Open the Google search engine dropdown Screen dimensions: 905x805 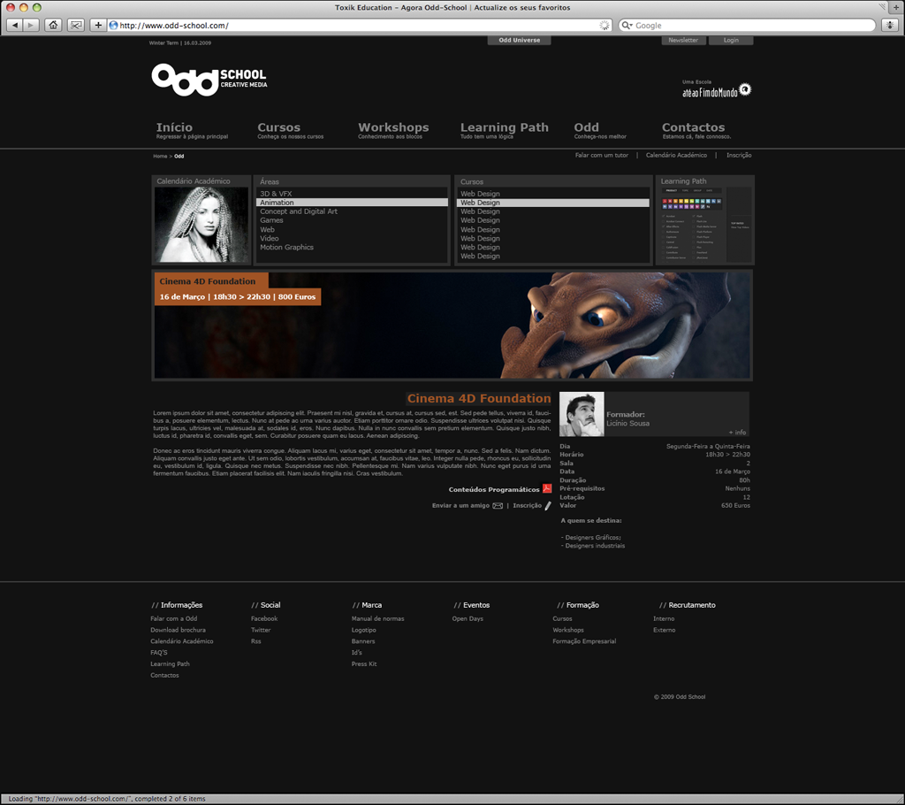[627, 26]
